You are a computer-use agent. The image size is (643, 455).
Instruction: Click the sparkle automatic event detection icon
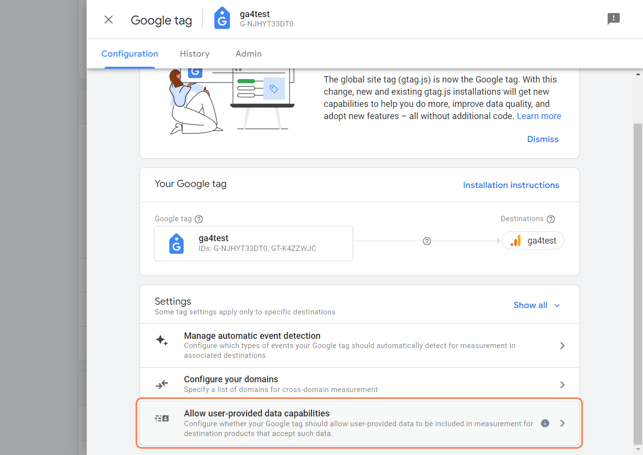162,340
